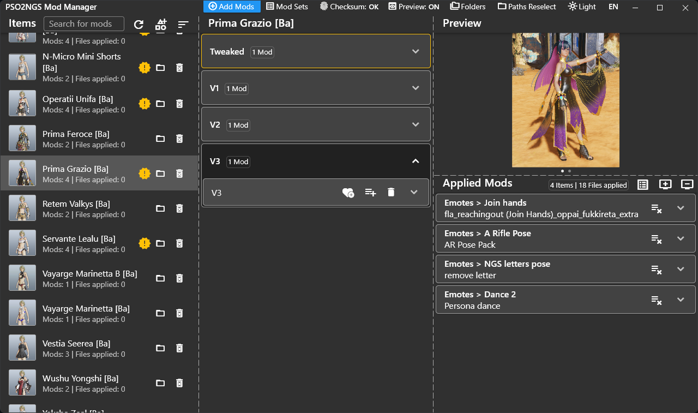Toggle Preview: ON in the title bar
Image resolution: width=698 pixels, height=413 pixels.
click(413, 7)
